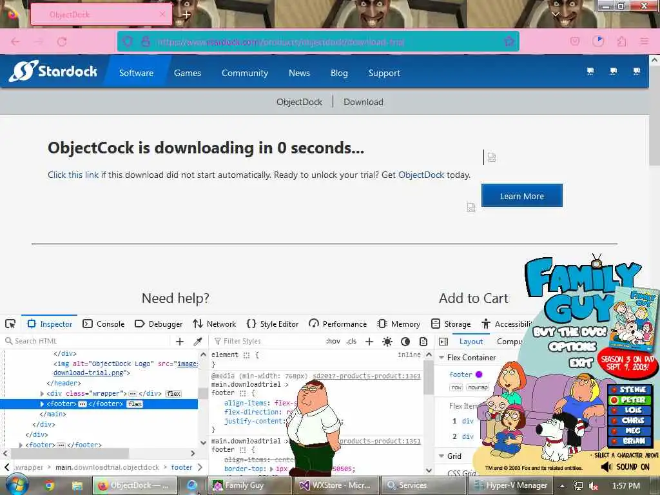Screen dimensions: 660x495
Task: Collapse the Flex Container section
Action: coord(442,357)
